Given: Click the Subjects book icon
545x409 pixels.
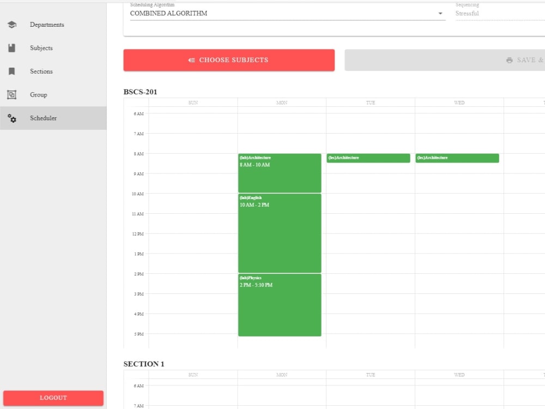Looking at the screenshot, I should [12, 47].
